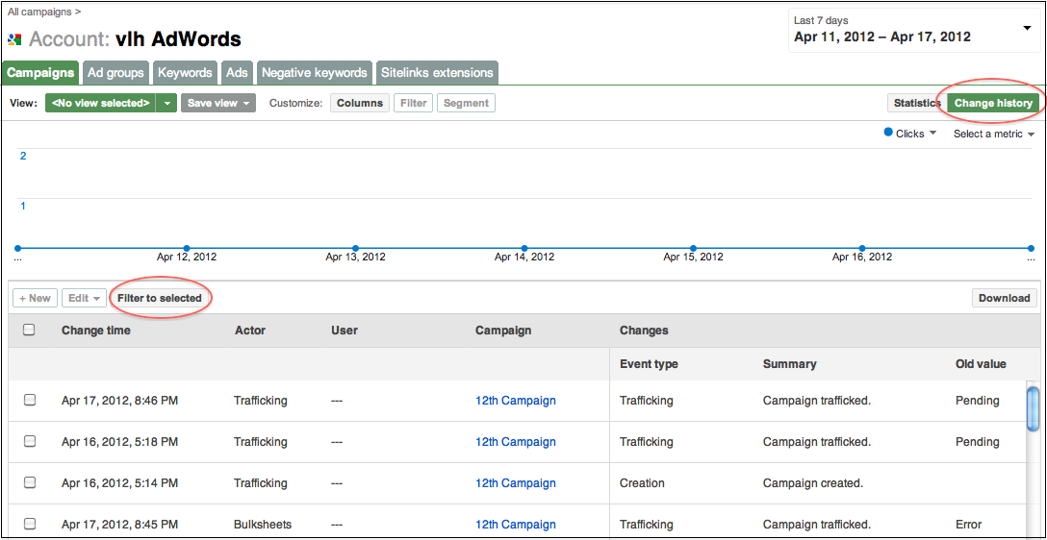This screenshot has width=1047, height=540.
Task: Open the Keywords tab
Action: tap(185, 73)
